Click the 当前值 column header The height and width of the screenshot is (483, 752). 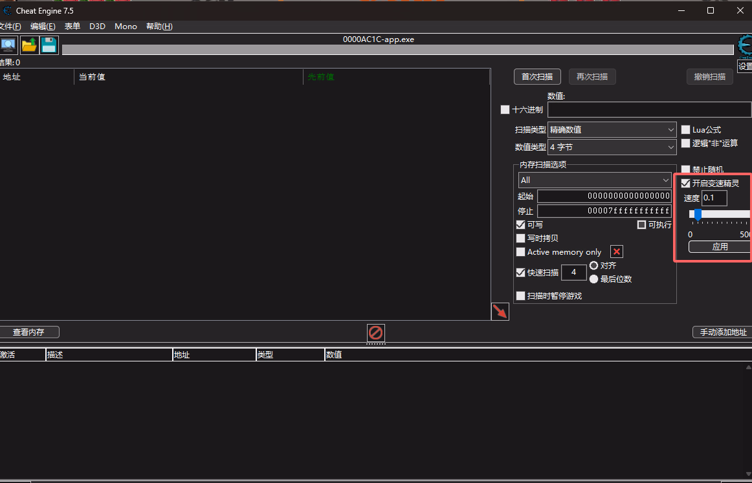pos(189,77)
